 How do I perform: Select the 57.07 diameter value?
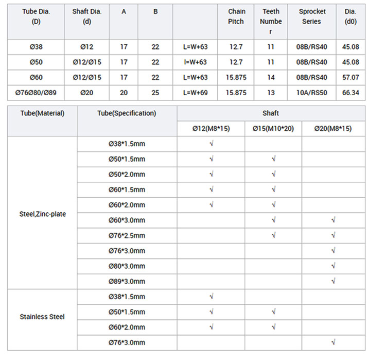tap(350, 77)
